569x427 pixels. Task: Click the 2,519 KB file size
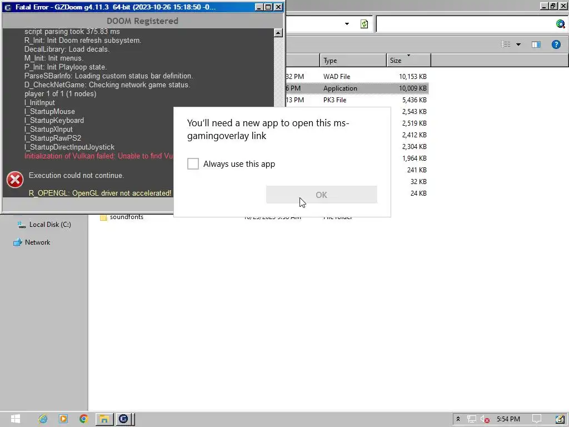pos(414,123)
